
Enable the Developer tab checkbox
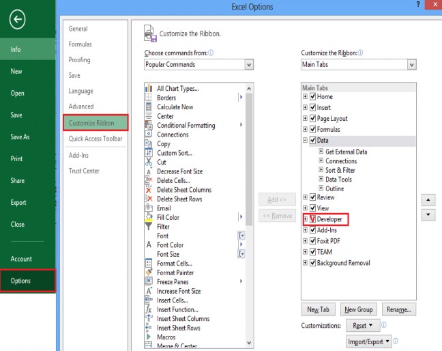pyautogui.click(x=313, y=219)
